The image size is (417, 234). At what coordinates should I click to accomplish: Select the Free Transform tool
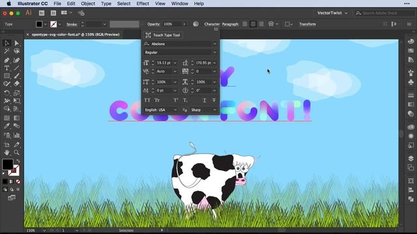[16, 101]
